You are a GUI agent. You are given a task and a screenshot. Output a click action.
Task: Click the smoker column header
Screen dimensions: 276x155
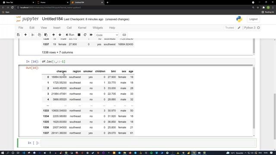tap(88, 71)
